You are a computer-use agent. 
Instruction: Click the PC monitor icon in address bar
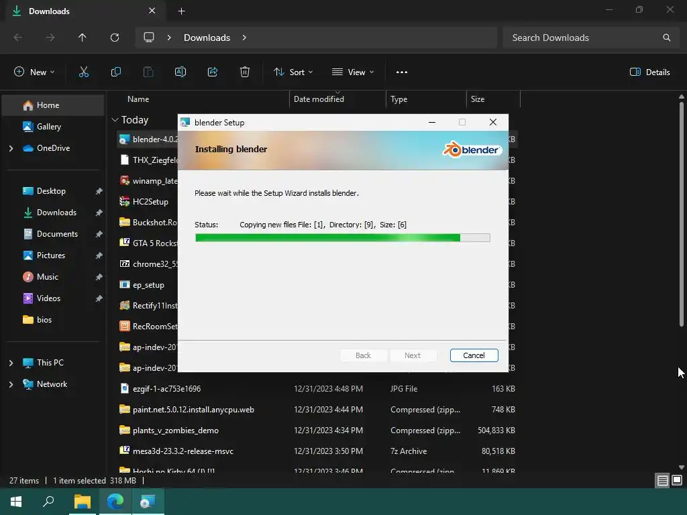coord(149,38)
